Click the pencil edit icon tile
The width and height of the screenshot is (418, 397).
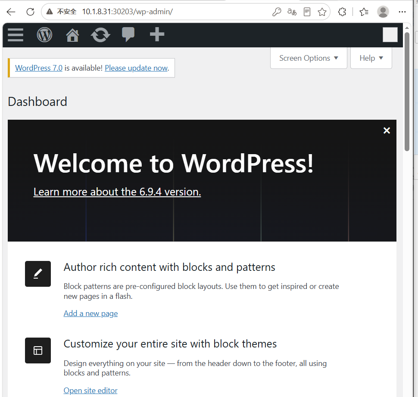point(38,273)
